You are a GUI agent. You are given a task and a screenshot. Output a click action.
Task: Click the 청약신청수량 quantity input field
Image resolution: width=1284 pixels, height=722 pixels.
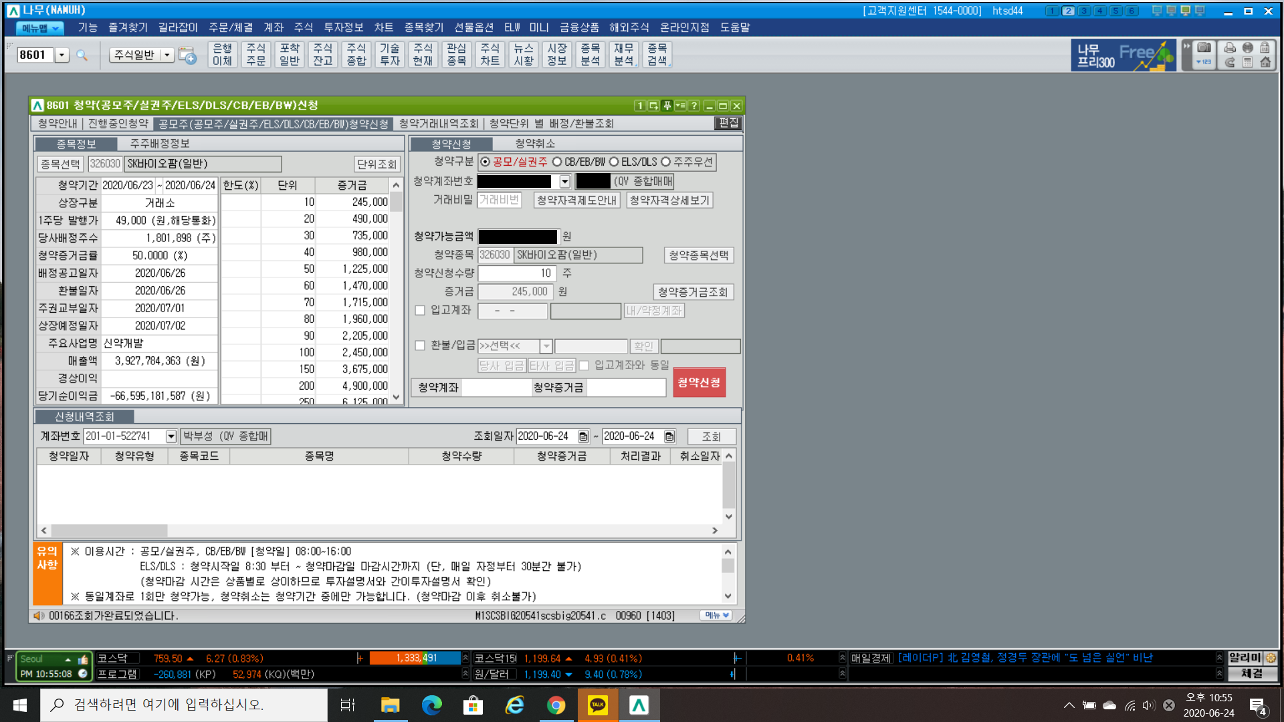(x=516, y=273)
